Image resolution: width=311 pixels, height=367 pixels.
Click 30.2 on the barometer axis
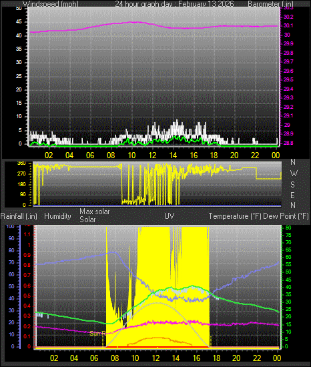coord(288,17)
